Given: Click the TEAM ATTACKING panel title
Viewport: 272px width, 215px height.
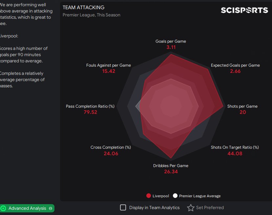Looking at the screenshot, I should tap(83, 7).
